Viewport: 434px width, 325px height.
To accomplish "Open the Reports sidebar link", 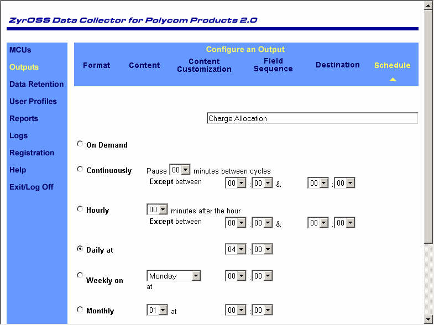I will click(24, 119).
